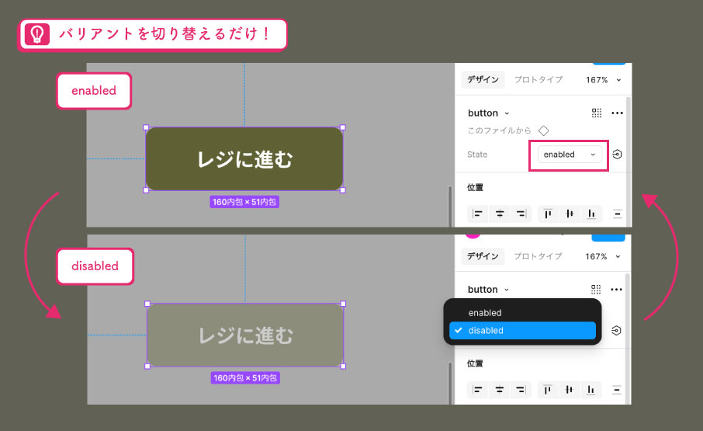
Task: Choose enabled in the State dropdown menu
Action: (x=523, y=313)
